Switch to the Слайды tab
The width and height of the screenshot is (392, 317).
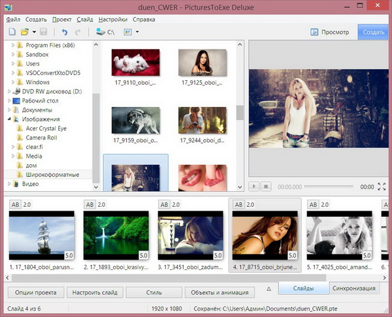point(304,288)
